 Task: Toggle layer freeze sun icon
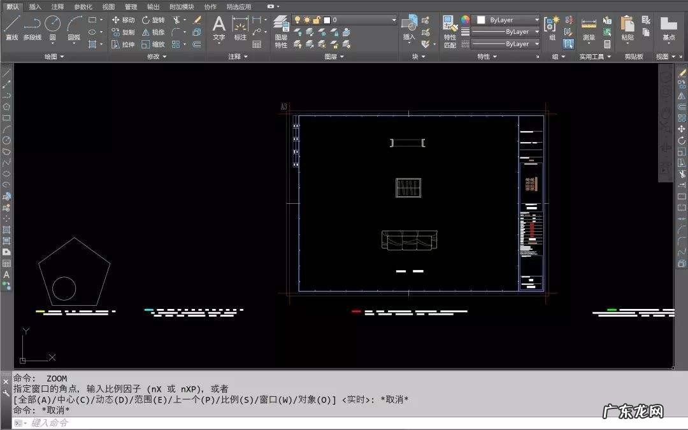[306, 20]
